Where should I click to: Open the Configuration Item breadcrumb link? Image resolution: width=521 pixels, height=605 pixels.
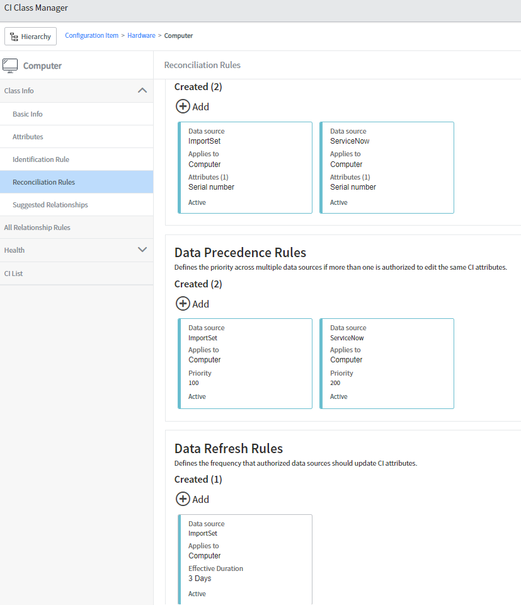(91, 35)
